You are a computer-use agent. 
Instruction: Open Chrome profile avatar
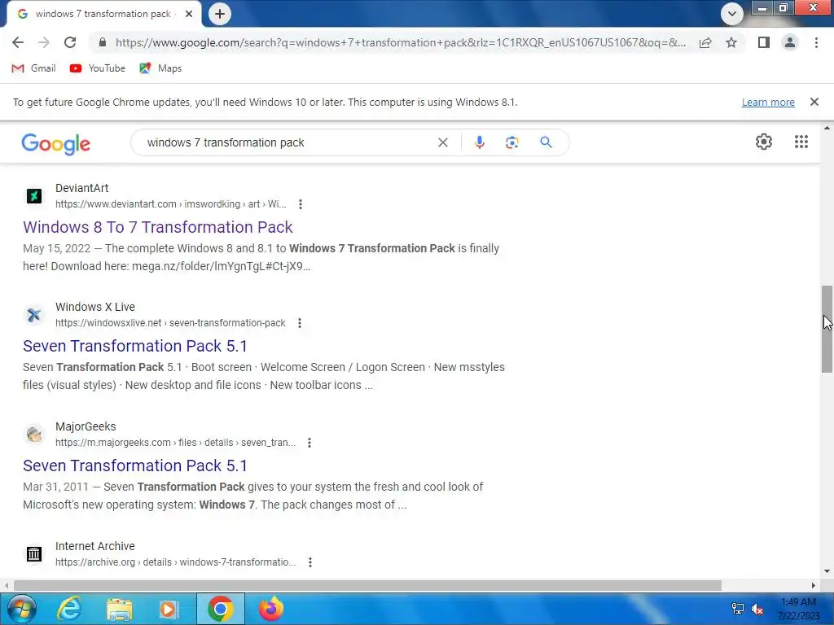coord(790,42)
